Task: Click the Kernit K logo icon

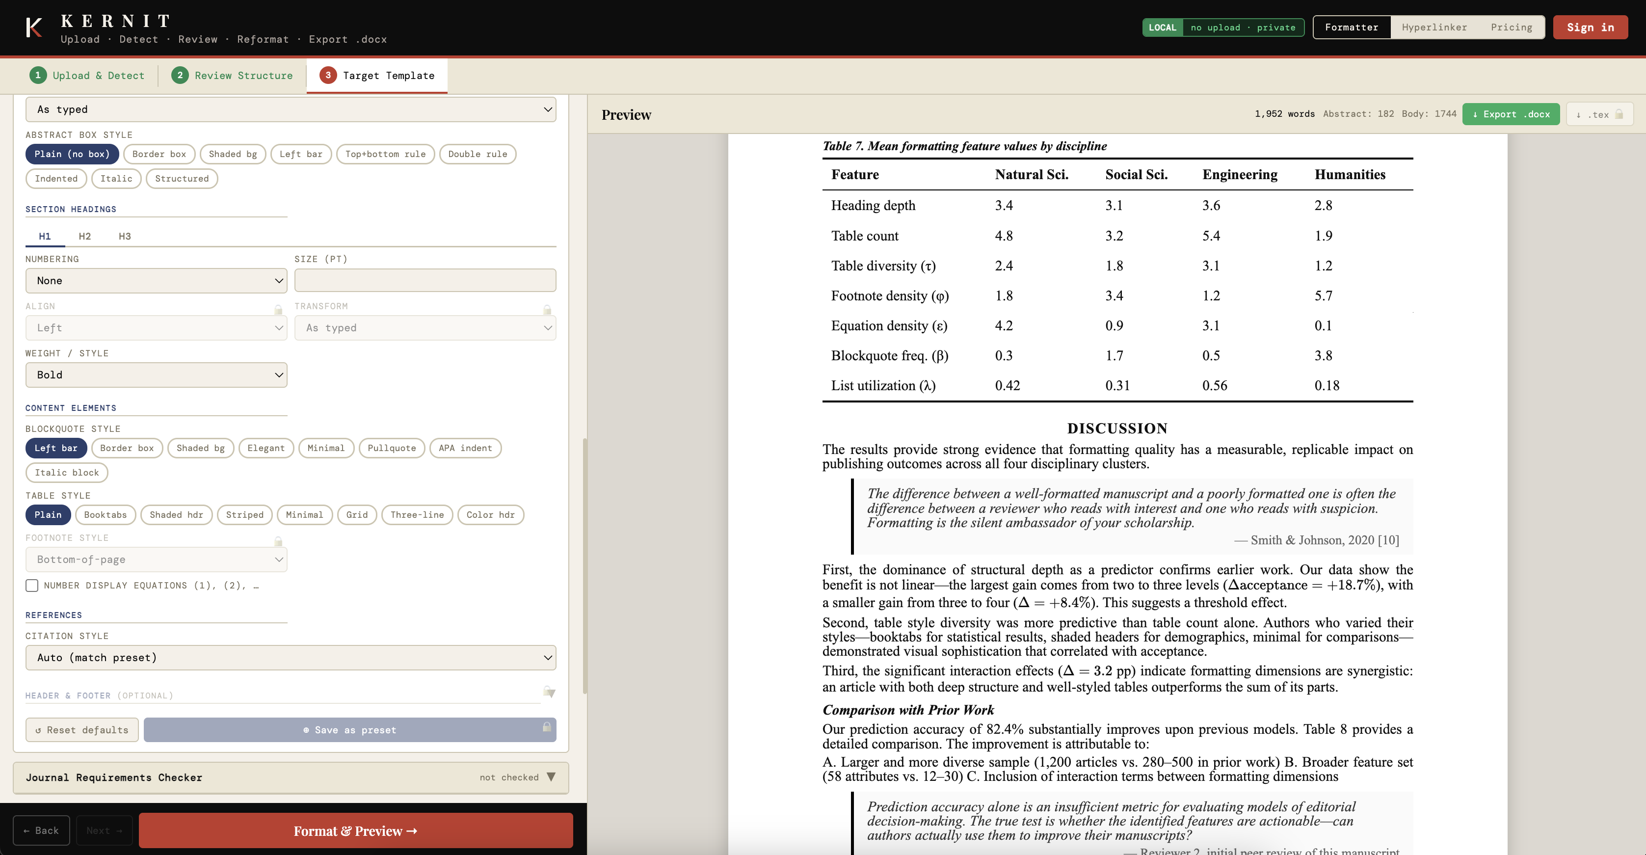Action: pyautogui.click(x=34, y=27)
